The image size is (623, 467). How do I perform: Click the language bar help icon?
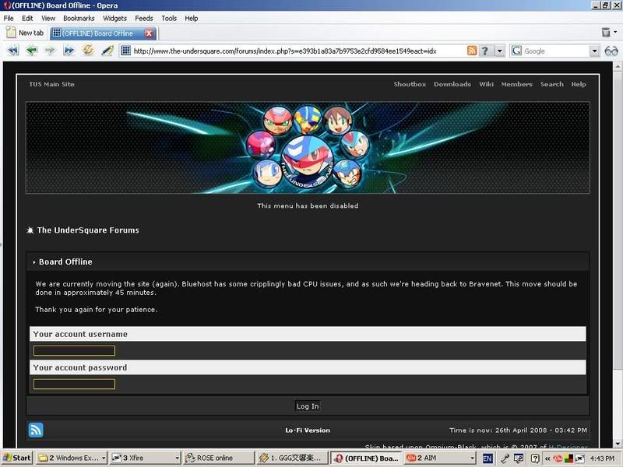(x=535, y=458)
